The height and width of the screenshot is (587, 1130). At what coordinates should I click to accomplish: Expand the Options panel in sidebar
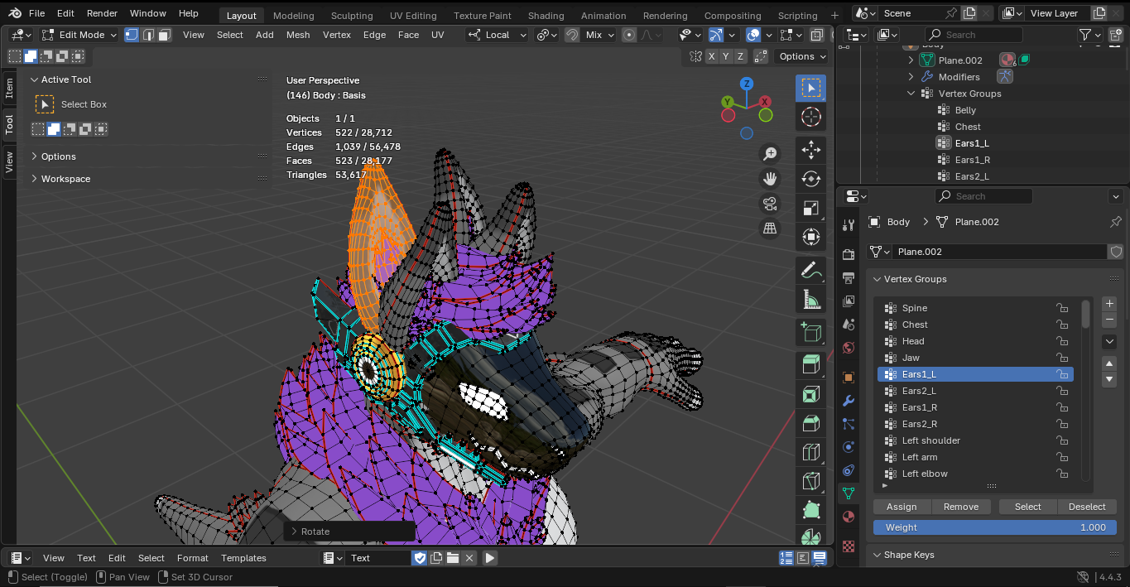(x=59, y=156)
